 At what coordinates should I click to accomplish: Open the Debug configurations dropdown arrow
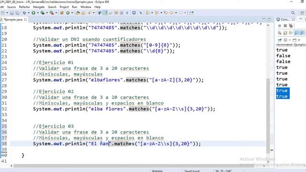(29, 13)
